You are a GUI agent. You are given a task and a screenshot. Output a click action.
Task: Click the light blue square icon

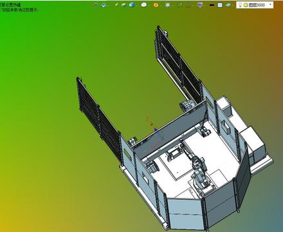(220, 5)
